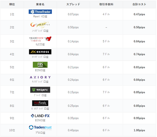157x137 pixels.
Task: Open the green FBS logo
Action: [40, 65]
